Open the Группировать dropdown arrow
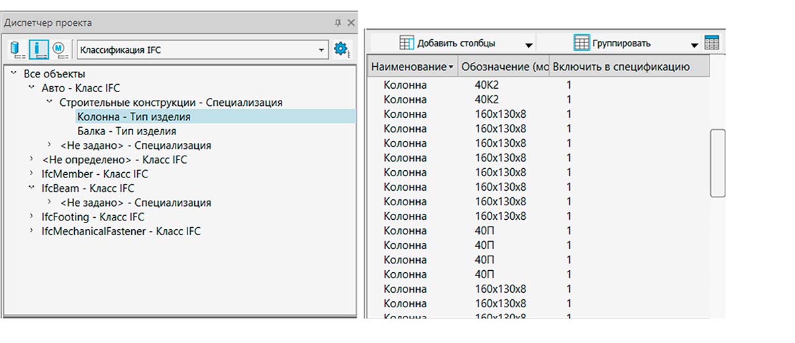The width and height of the screenshot is (795, 343). point(694,45)
